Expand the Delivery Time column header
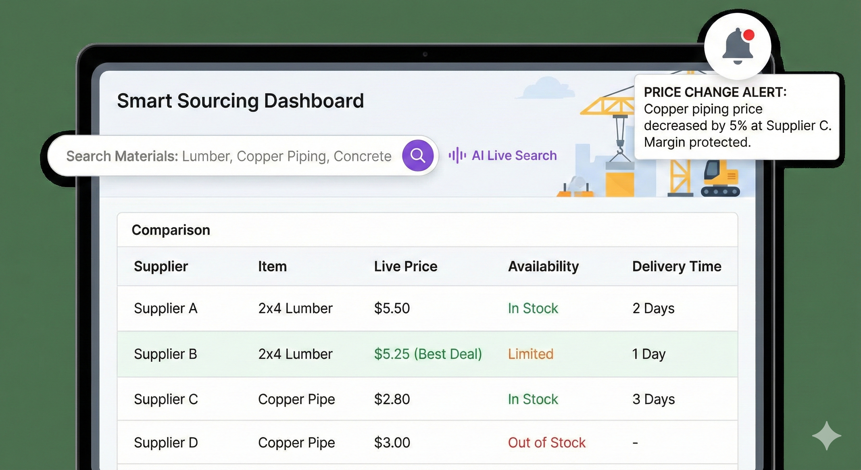The height and width of the screenshot is (470, 861). click(x=677, y=266)
